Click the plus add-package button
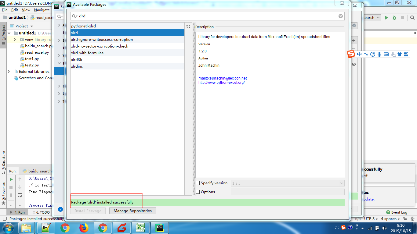This screenshot has height=234, width=417. (354, 41)
